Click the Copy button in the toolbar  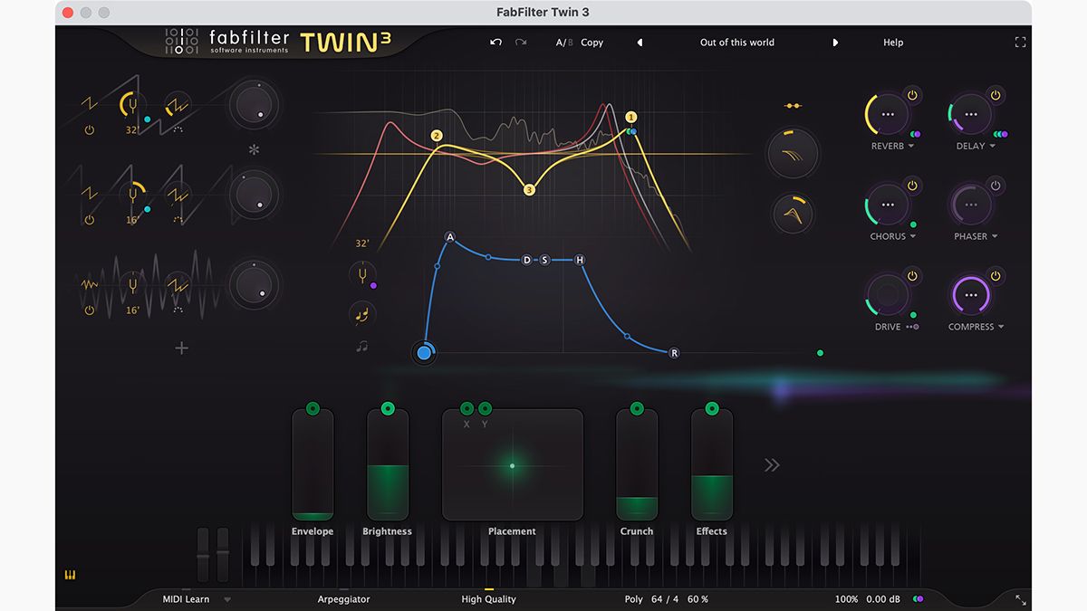coord(592,42)
